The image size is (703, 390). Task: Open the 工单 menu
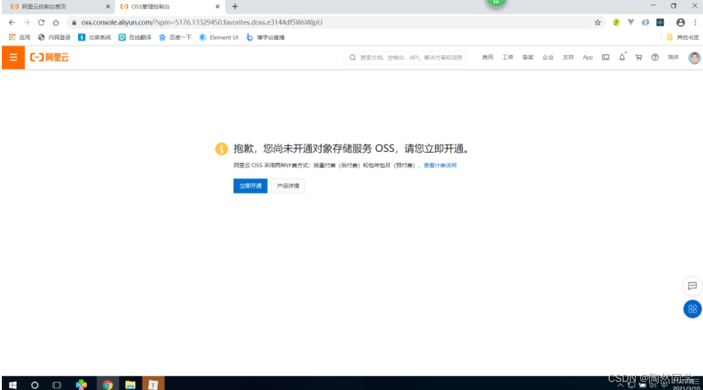[508, 58]
